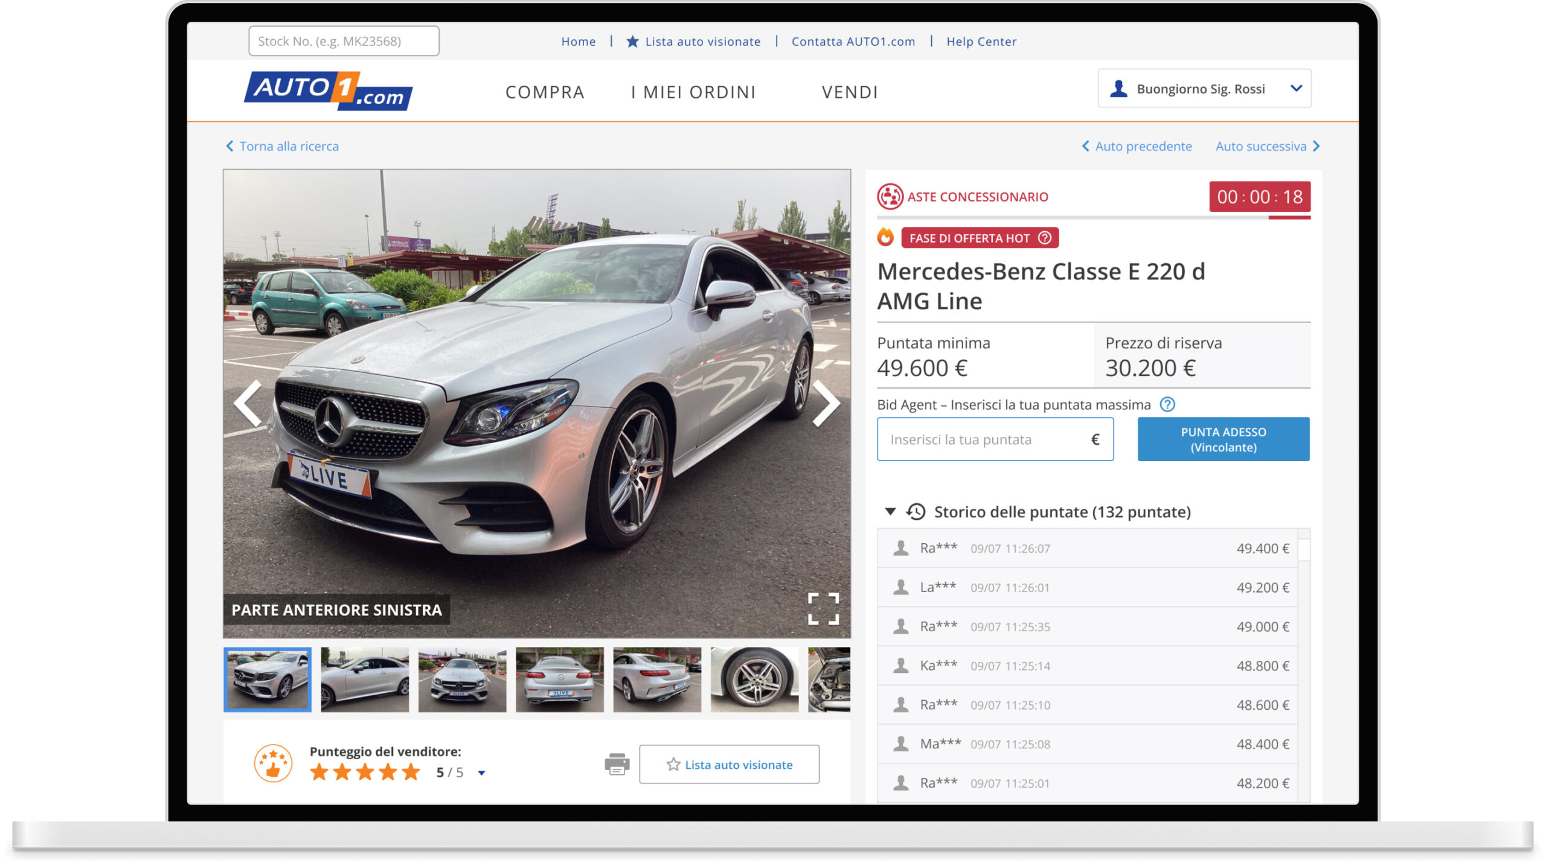Select the engine bay thumbnail
The width and height of the screenshot is (1546, 863).
tap(829, 680)
